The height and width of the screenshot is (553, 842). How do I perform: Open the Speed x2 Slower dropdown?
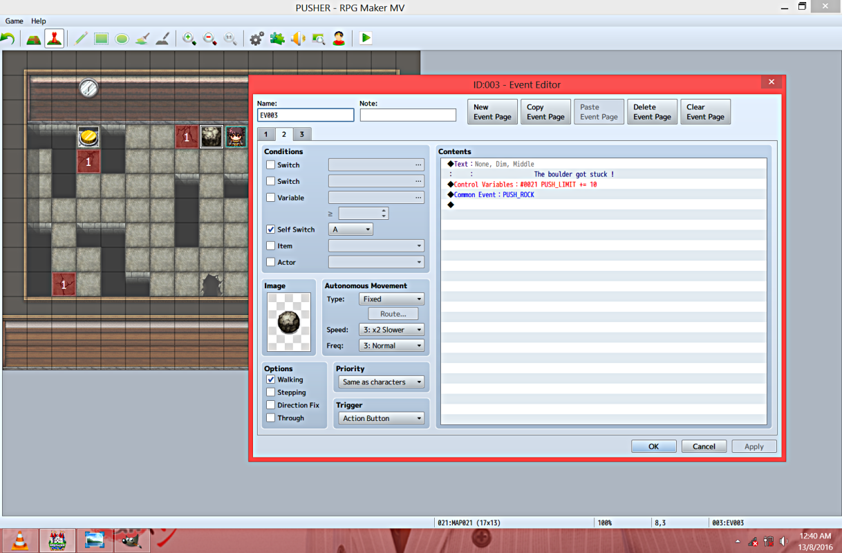(x=391, y=330)
